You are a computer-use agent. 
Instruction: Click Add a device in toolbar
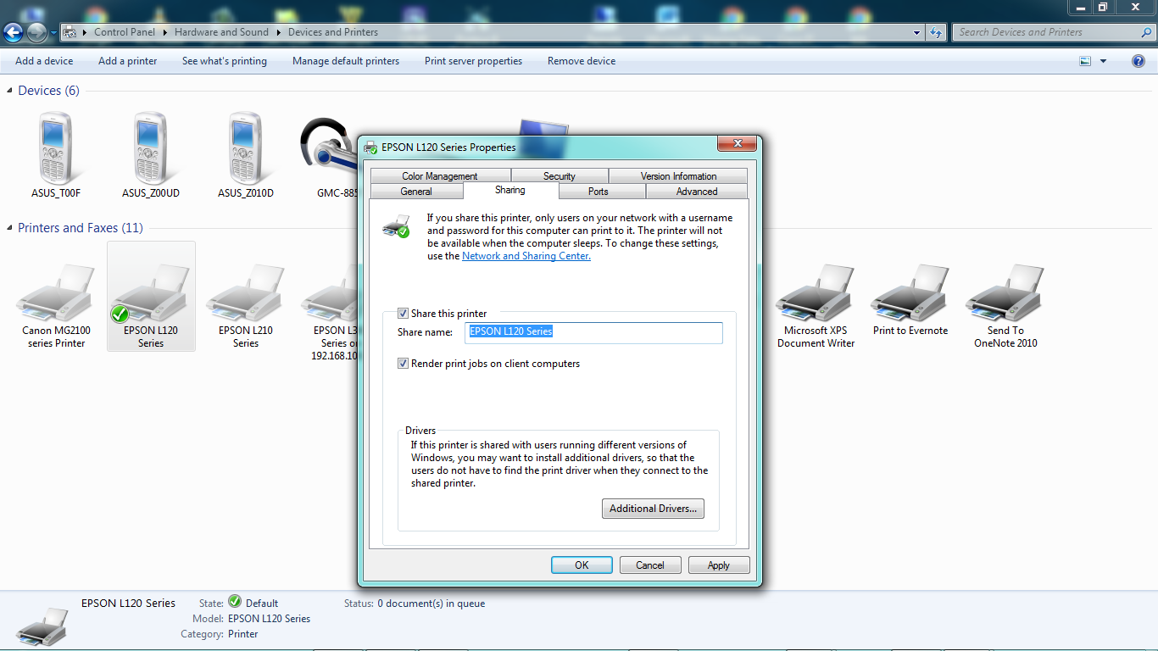44,61
